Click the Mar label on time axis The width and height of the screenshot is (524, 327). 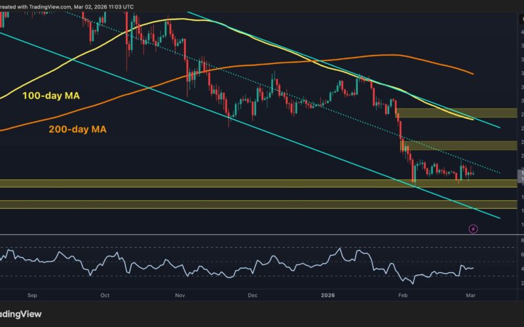pyautogui.click(x=472, y=295)
